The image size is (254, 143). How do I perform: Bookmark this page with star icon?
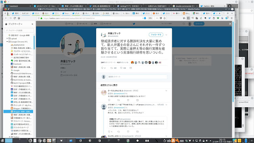coord(164,18)
